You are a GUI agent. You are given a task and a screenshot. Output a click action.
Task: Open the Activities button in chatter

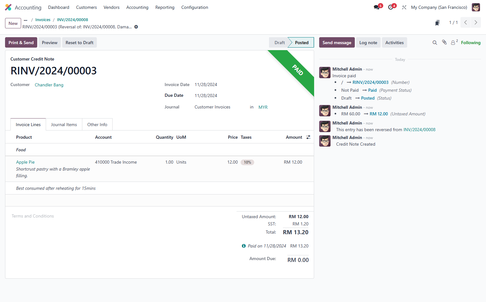pyautogui.click(x=395, y=43)
